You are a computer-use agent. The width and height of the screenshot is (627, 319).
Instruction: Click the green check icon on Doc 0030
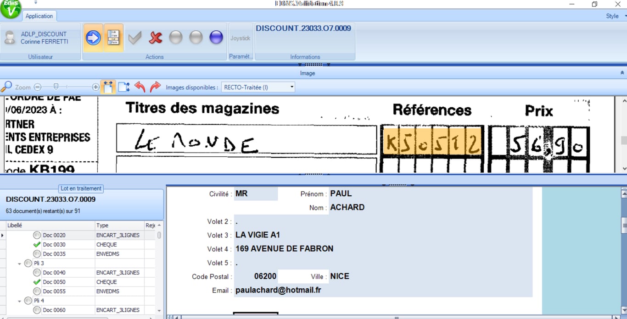point(37,245)
